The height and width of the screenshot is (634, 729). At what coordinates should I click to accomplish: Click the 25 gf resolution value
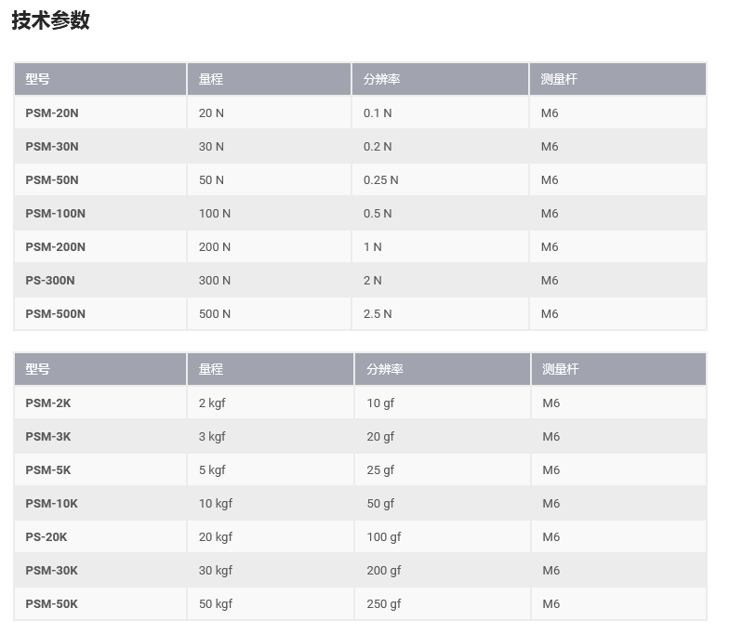coord(380,470)
